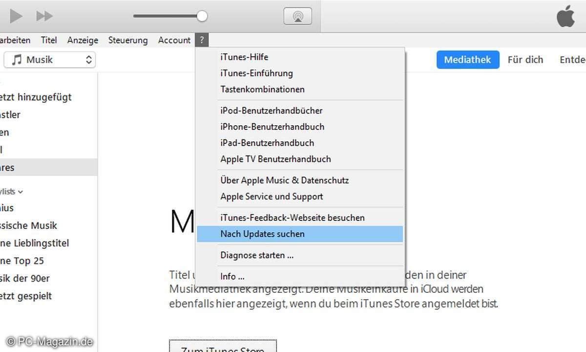The image size is (586, 352).
Task: Click the Play button
Action: point(16,16)
